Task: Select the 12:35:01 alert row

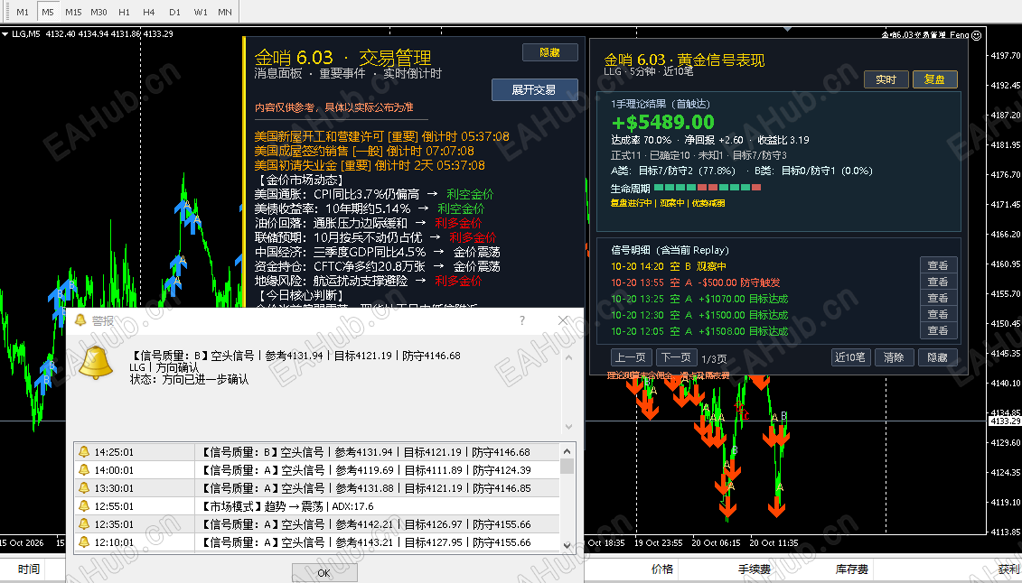Action: tap(317, 523)
